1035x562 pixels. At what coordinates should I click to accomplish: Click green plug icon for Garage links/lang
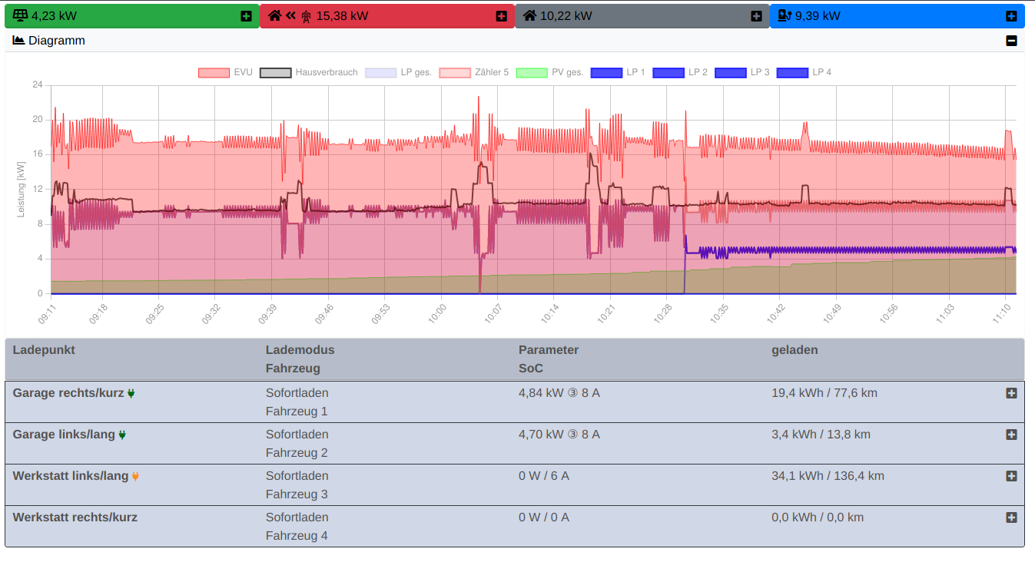click(x=122, y=435)
